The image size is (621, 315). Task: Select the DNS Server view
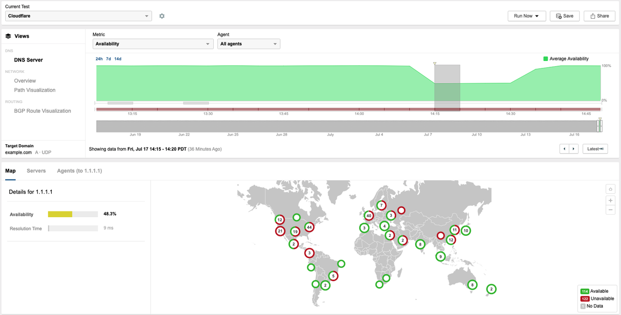point(28,60)
